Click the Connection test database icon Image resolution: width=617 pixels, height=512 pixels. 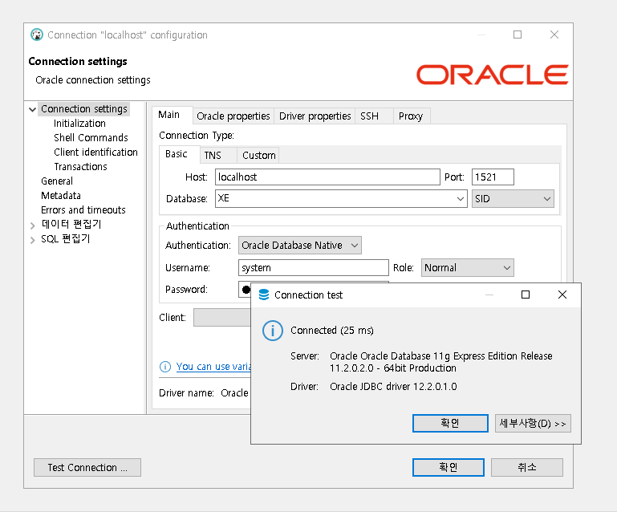pos(264,295)
